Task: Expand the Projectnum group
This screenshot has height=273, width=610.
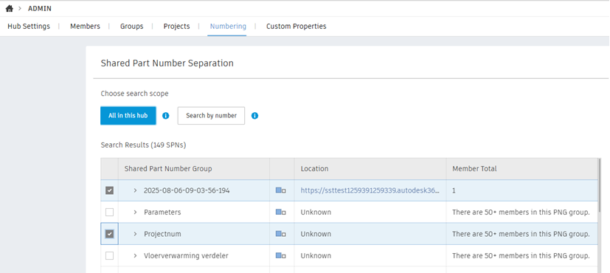Action: click(x=136, y=234)
